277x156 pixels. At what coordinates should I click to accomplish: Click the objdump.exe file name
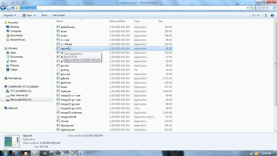tap(68, 130)
